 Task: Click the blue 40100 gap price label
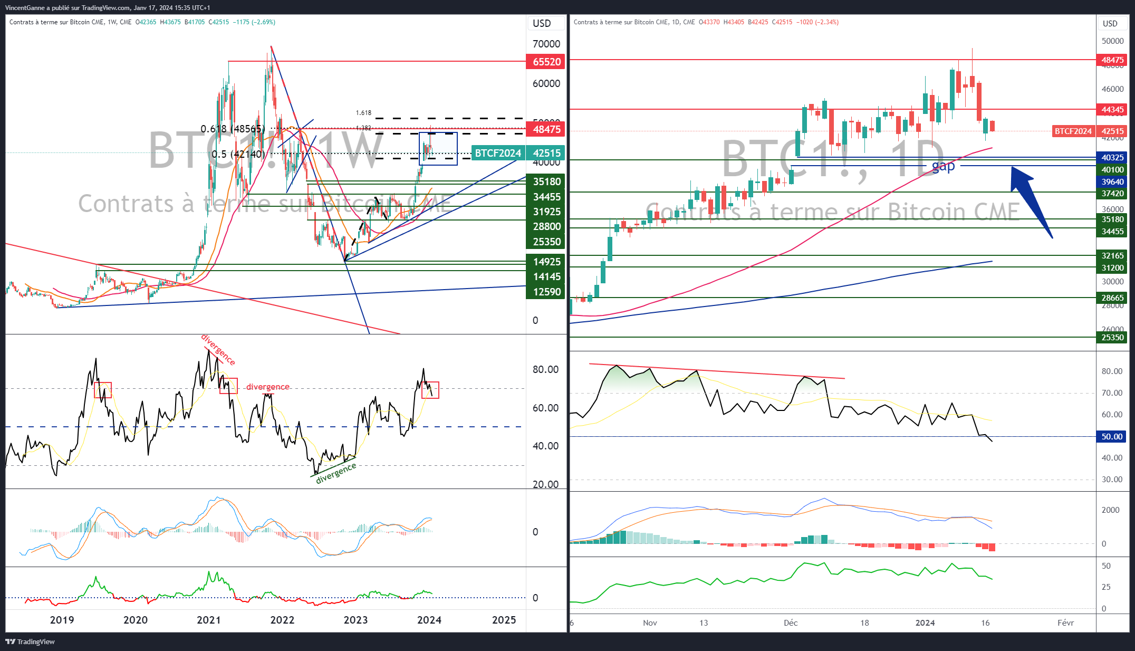(x=1112, y=169)
